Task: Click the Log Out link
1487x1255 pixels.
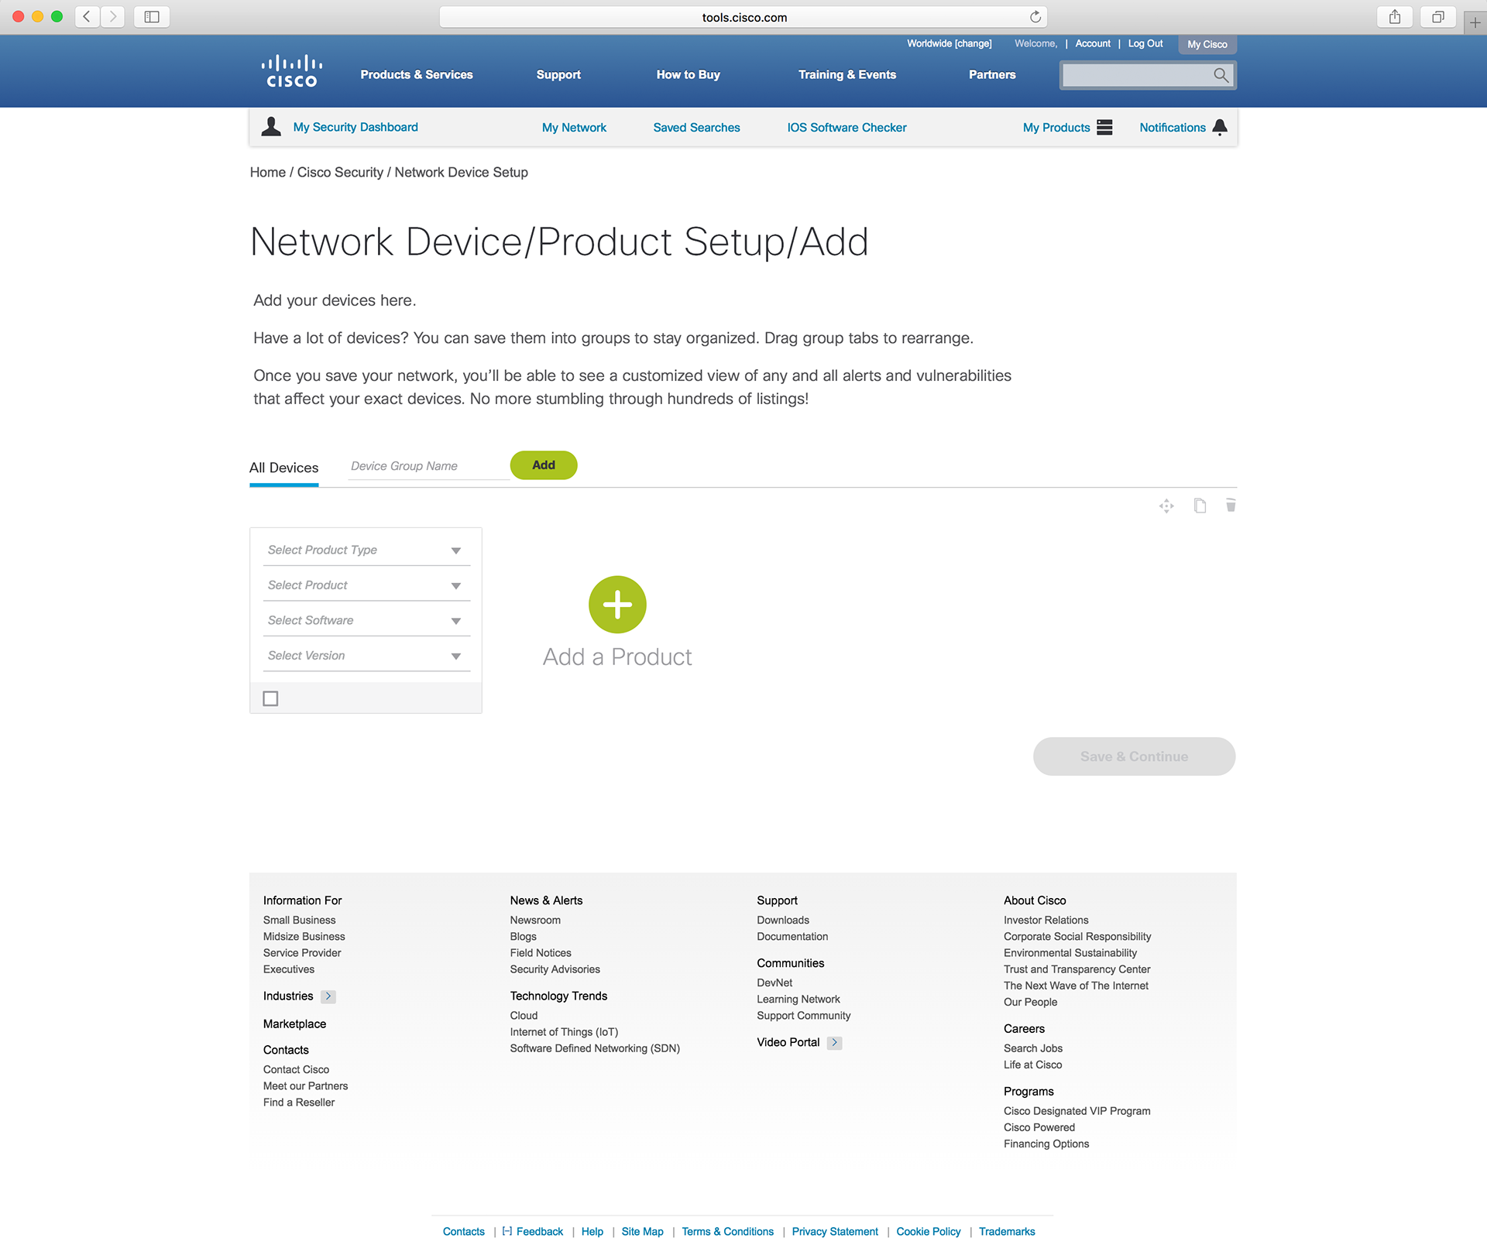Action: [x=1145, y=43]
